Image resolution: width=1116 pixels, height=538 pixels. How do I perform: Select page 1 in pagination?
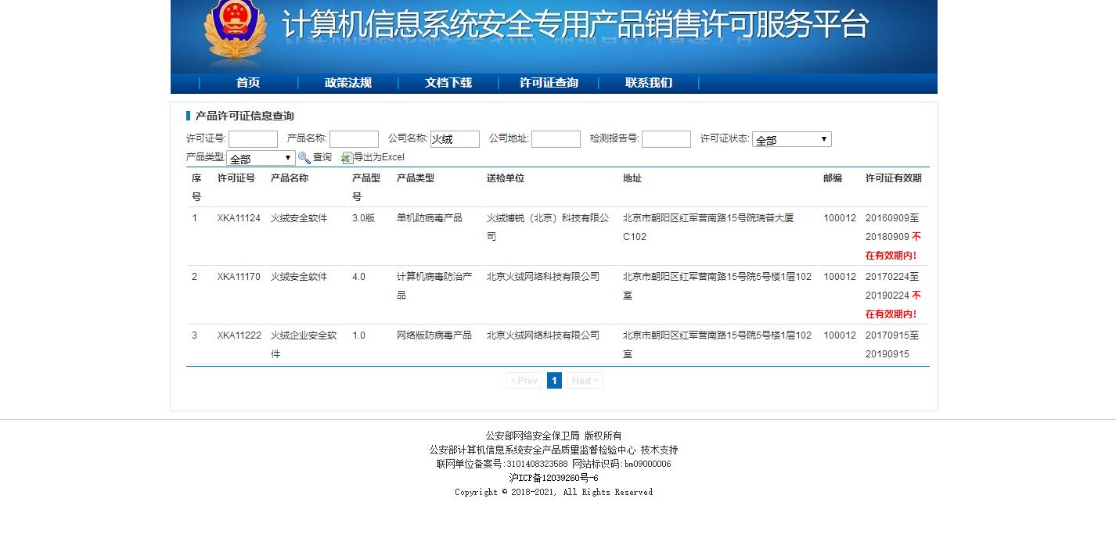pyautogui.click(x=554, y=381)
